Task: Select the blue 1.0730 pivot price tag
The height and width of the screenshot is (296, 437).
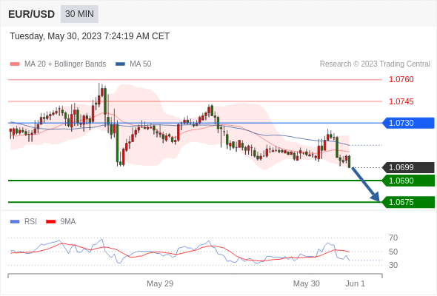Action: click(x=408, y=123)
